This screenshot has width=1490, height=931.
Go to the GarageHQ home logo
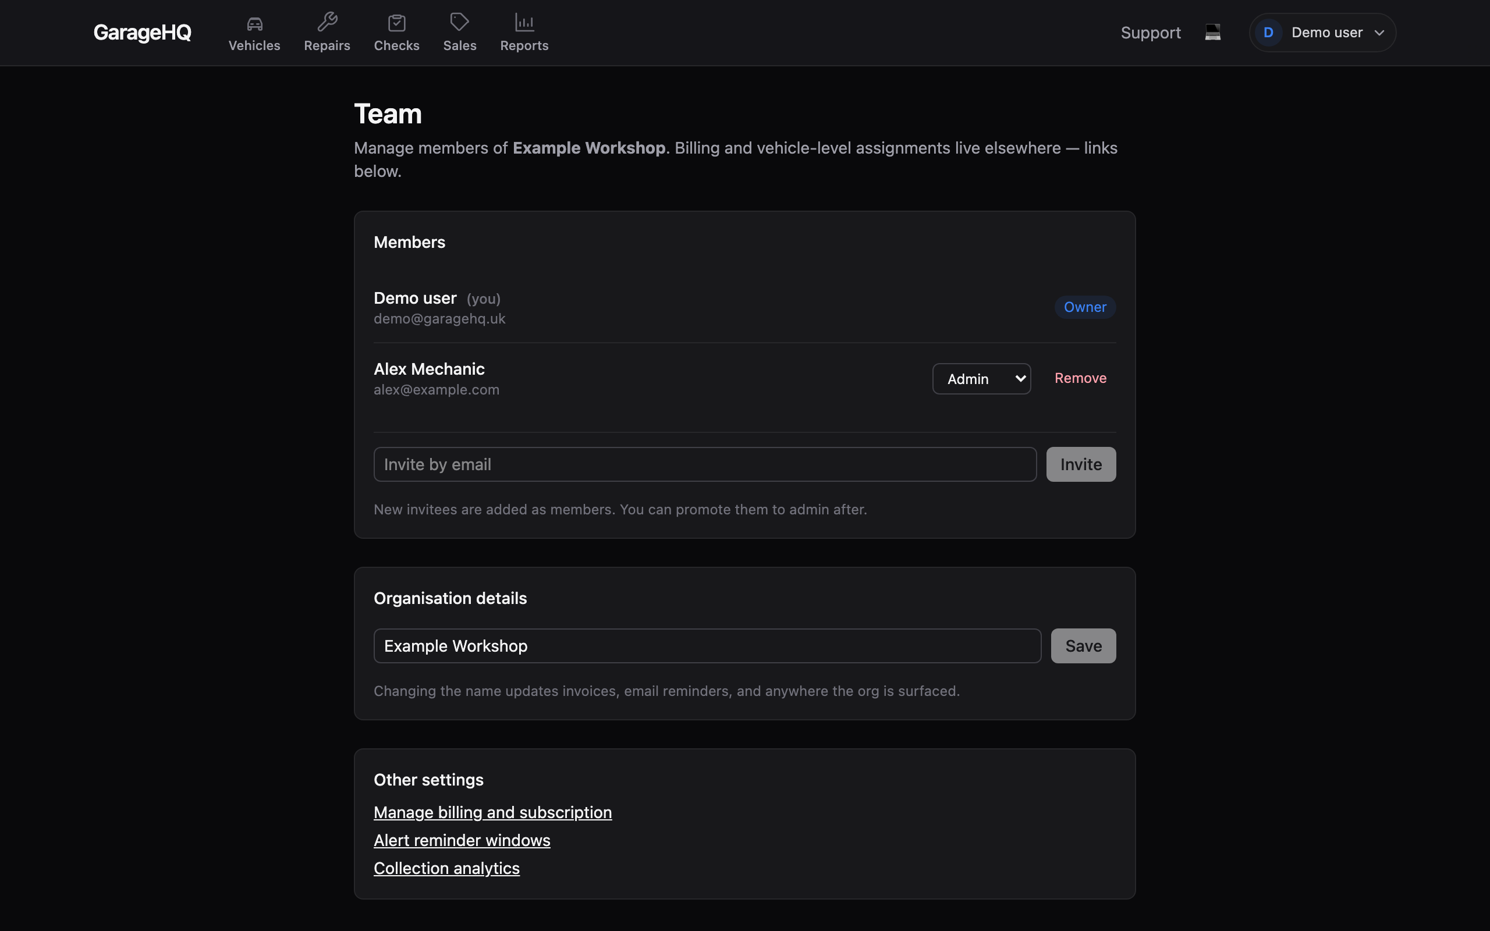pos(142,33)
